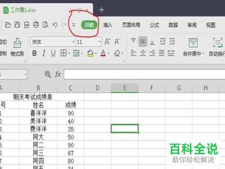Screen dimensions: 225x169
Task: Apply distributed alignment icon
Action: coord(171,53)
